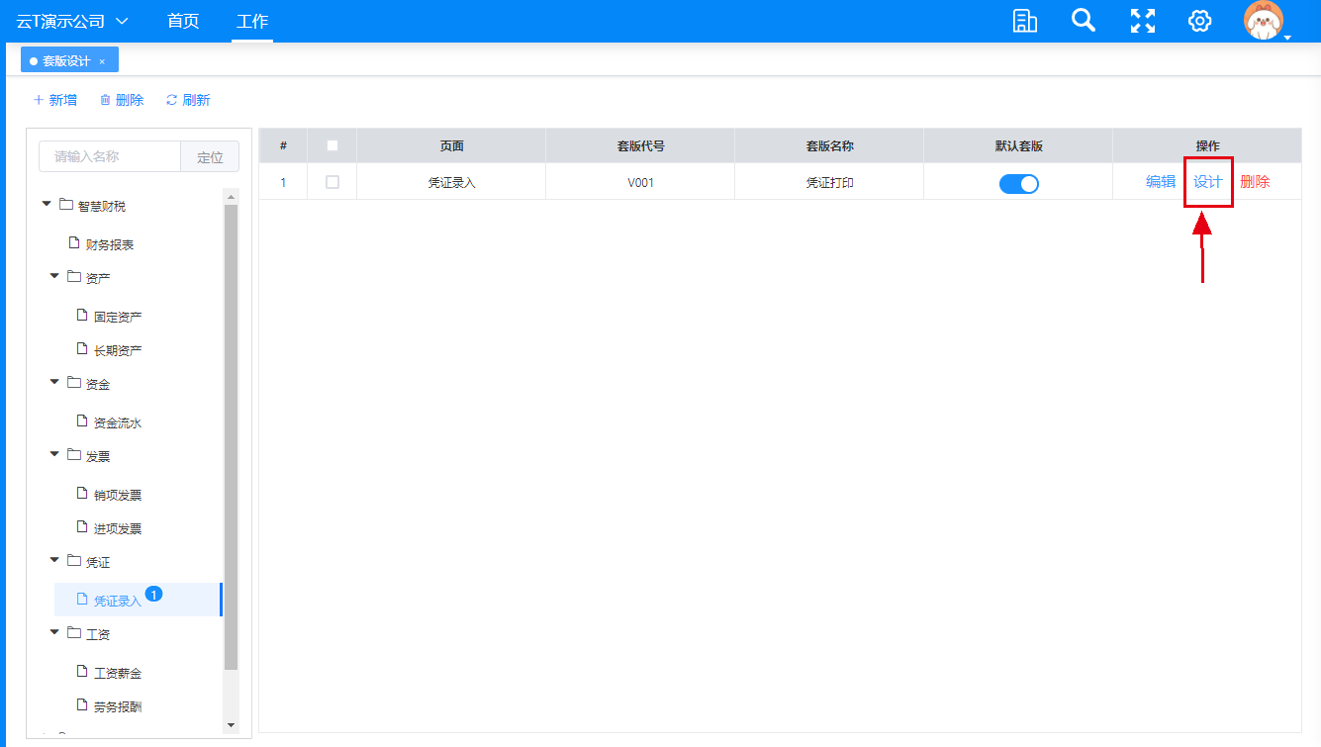
Task: Open search via the magnifier icon
Action: pos(1084,21)
